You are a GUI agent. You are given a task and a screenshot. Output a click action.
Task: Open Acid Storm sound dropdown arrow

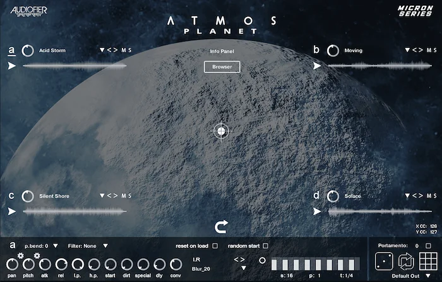[102, 50]
